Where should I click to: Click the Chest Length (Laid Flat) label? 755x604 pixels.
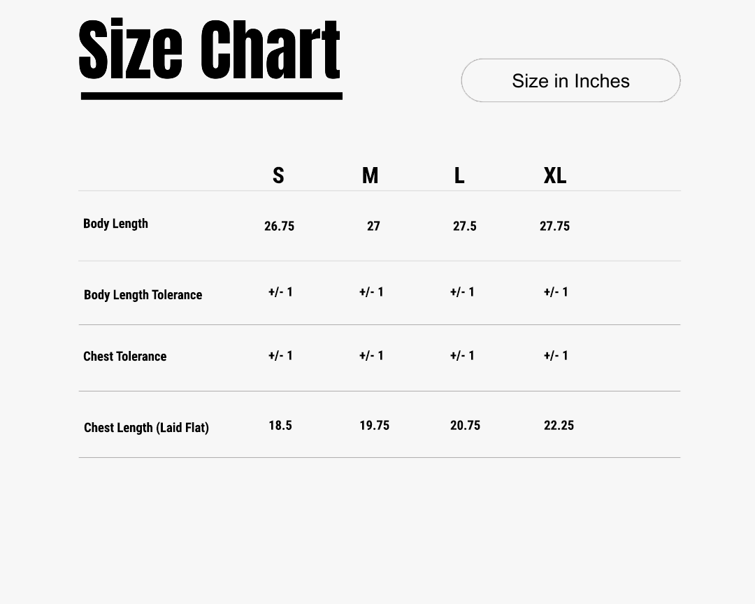(x=146, y=427)
